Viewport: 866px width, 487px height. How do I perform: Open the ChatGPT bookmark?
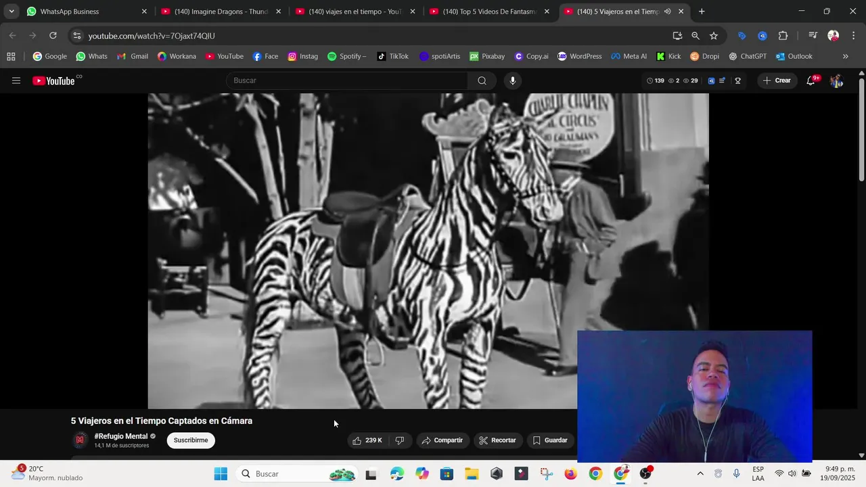[x=747, y=56]
